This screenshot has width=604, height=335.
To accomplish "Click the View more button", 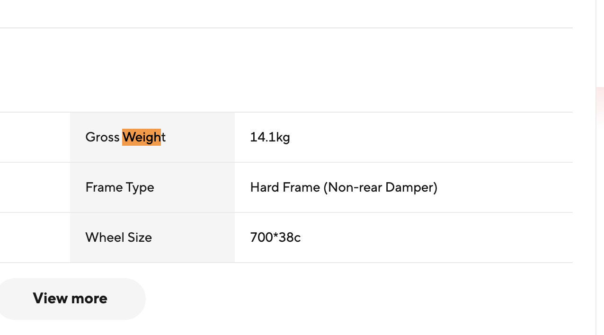I will click(x=70, y=299).
